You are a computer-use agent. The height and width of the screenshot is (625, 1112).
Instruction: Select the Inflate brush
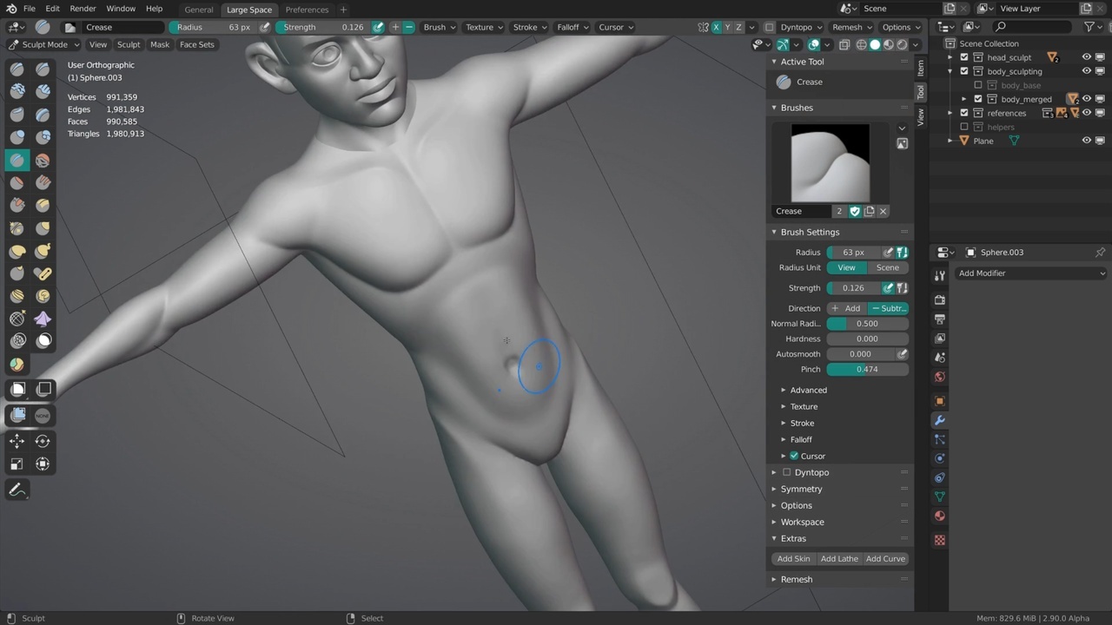click(x=17, y=136)
